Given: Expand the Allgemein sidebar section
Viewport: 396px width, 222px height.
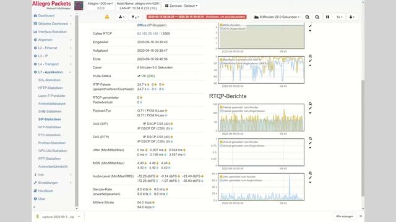Looking at the screenshot, I should pos(45,39).
